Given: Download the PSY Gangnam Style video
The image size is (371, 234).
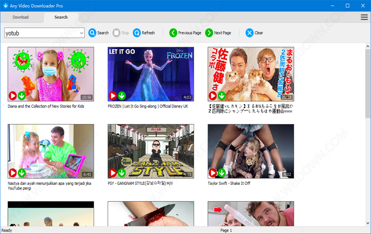Looking at the screenshot, I should (122, 173).
